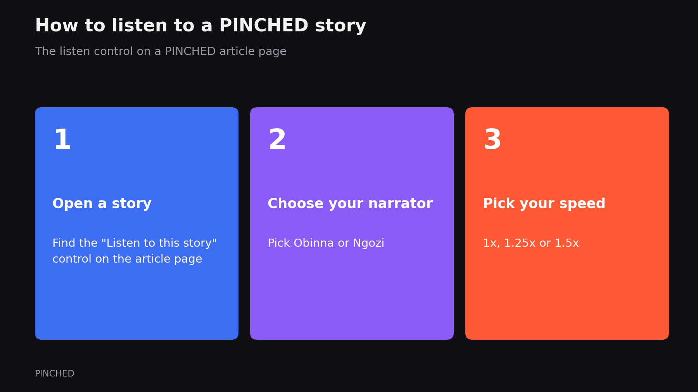Image resolution: width=698 pixels, height=392 pixels.
Task: Click the PINCHED footer label
Action: [55, 374]
